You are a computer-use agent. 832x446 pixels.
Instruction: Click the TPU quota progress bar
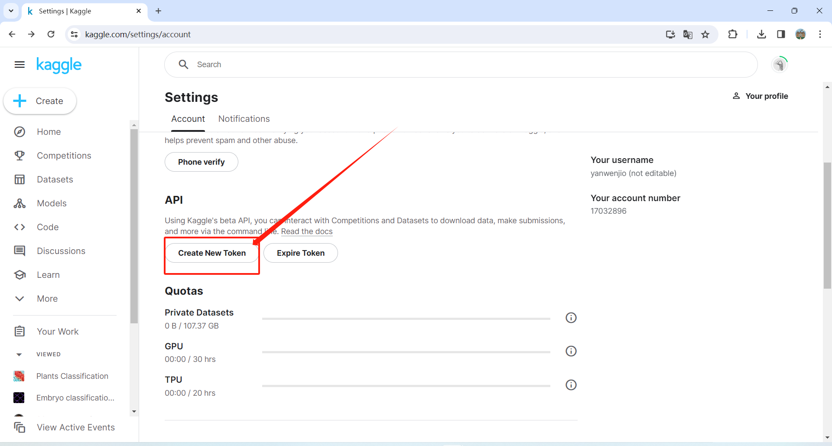point(406,386)
